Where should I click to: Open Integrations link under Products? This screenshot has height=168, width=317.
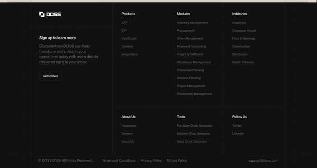point(130,54)
